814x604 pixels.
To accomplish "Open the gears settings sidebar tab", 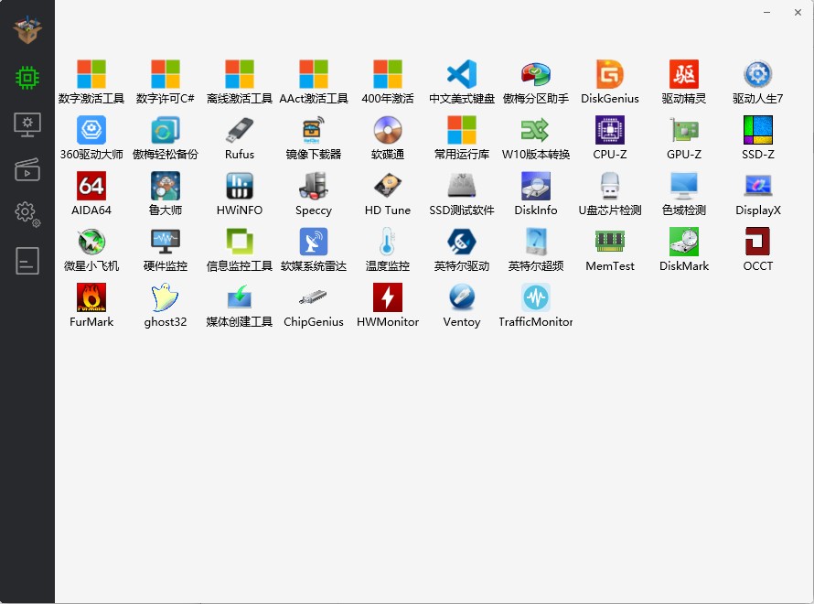I will [27, 214].
